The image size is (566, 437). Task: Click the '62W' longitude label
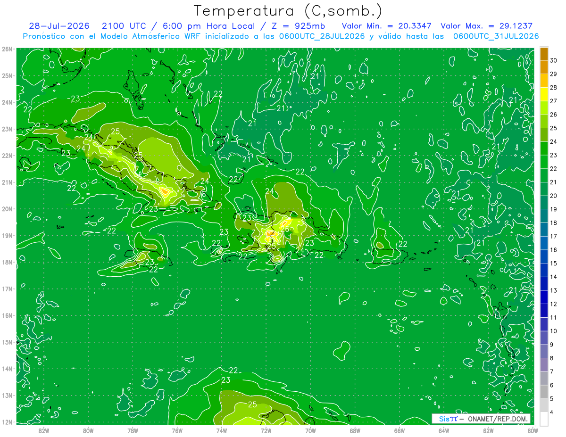pyautogui.click(x=488, y=430)
